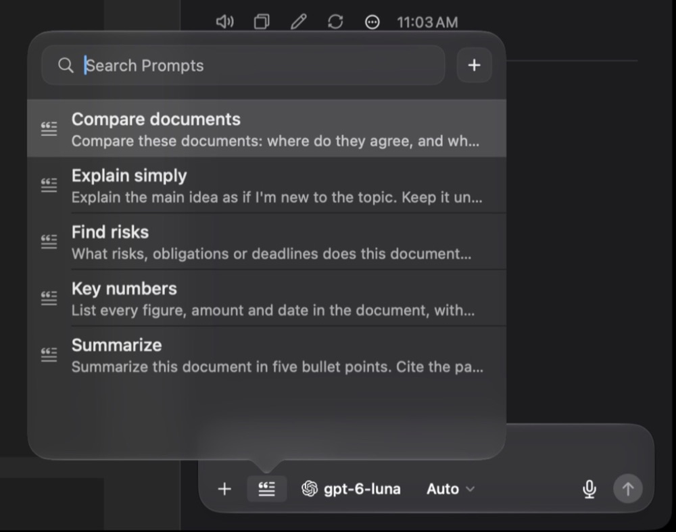Viewport: 676px width, 532px height.
Task: Click the microphone dictation icon
Action: tap(589, 489)
